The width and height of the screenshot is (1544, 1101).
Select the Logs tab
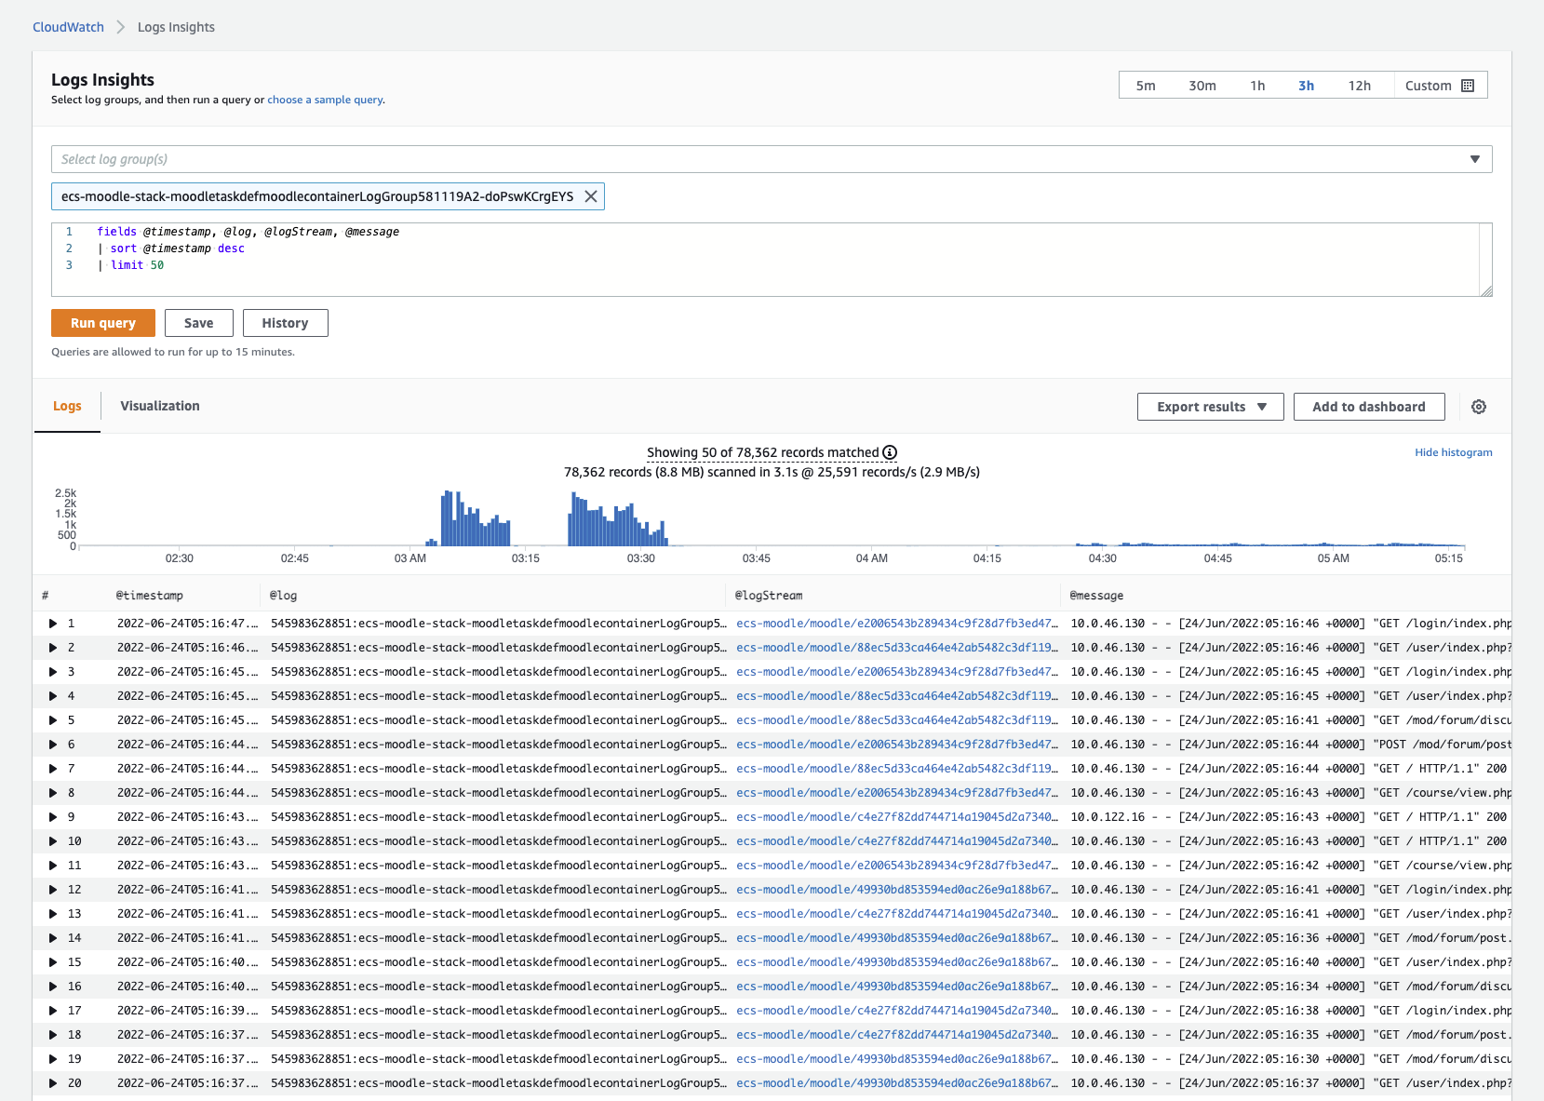tap(67, 406)
